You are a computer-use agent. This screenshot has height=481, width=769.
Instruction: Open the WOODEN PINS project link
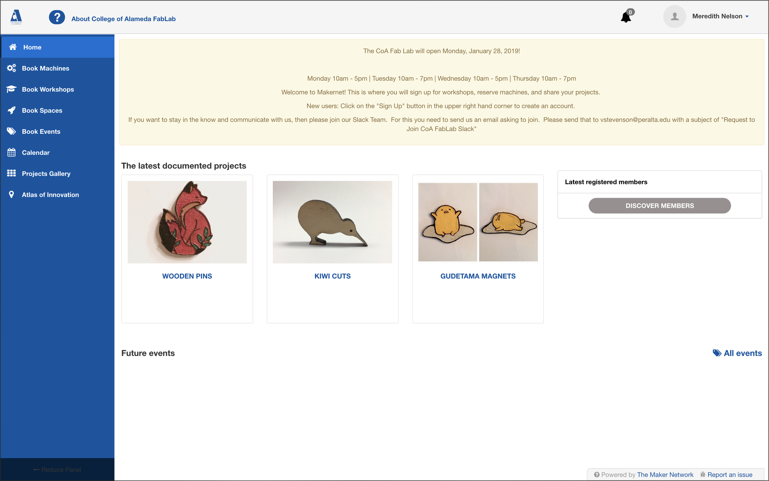[187, 276]
